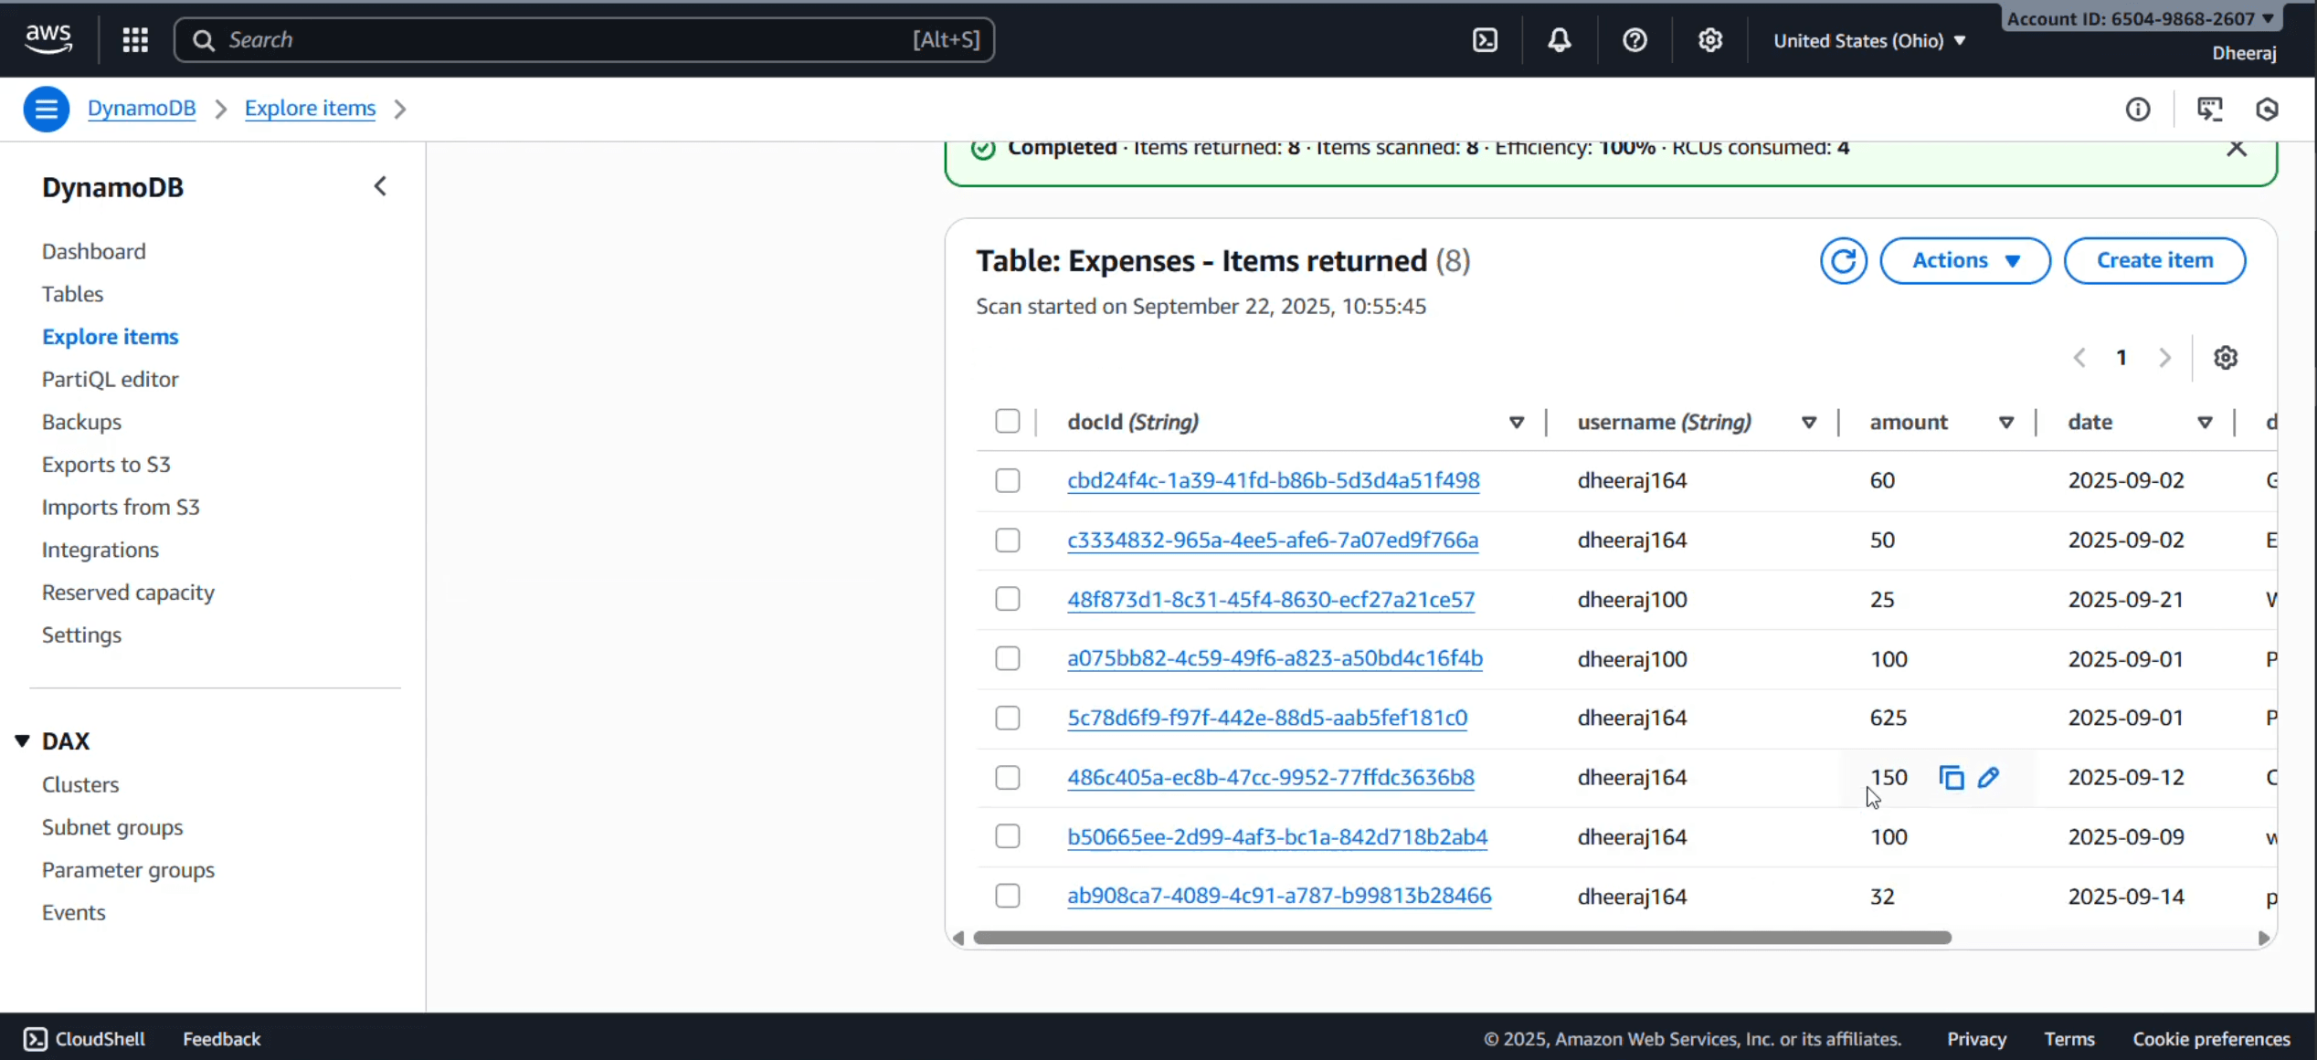This screenshot has height=1060, width=2317.
Task: Open item 5c78d6f9-f97f-442e-88d5-aab5fef181c0
Action: pos(1267,719)
